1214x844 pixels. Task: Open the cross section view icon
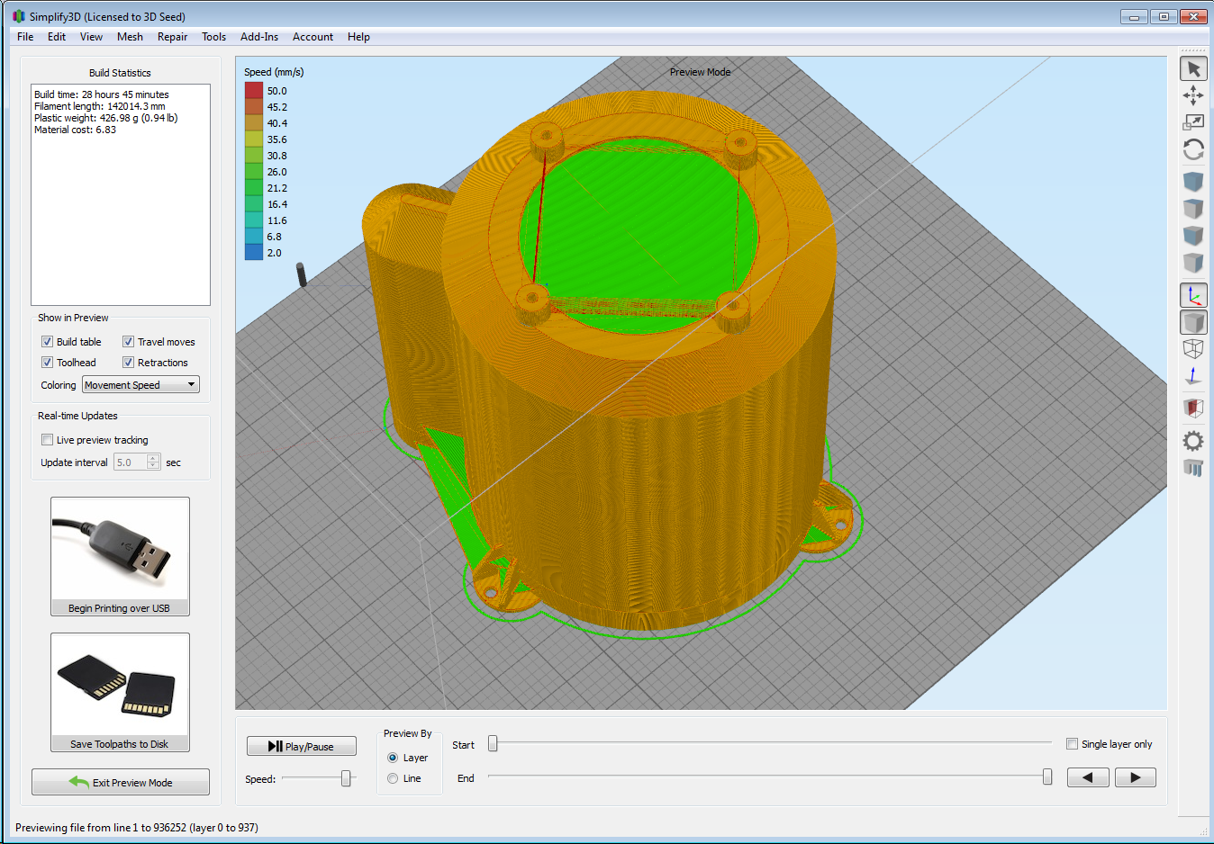[x=1193, y=409]
